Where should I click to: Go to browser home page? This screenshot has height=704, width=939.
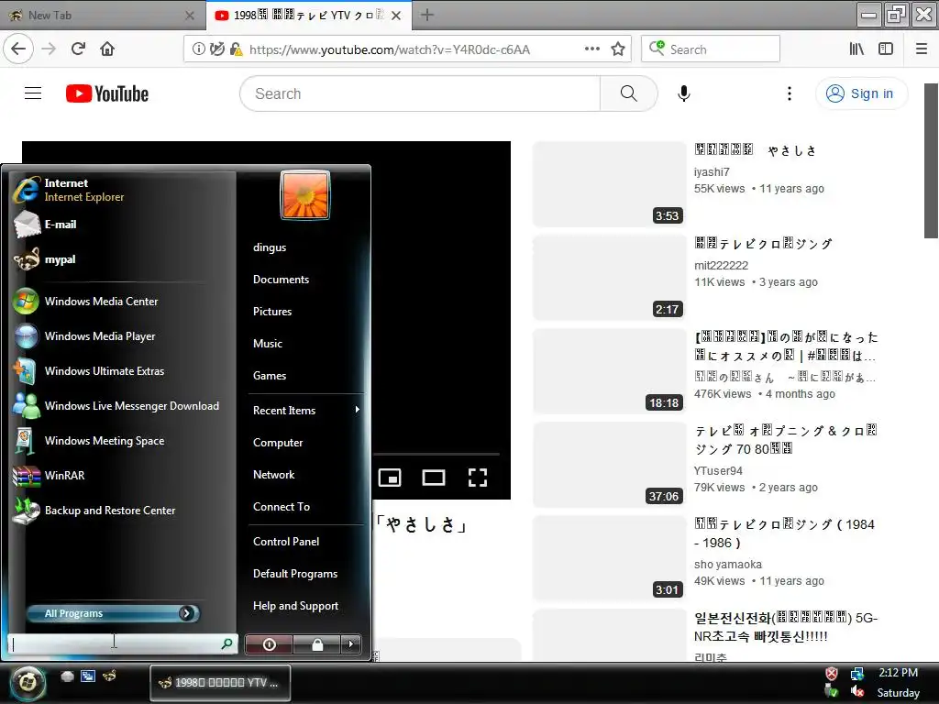[107, 49]
